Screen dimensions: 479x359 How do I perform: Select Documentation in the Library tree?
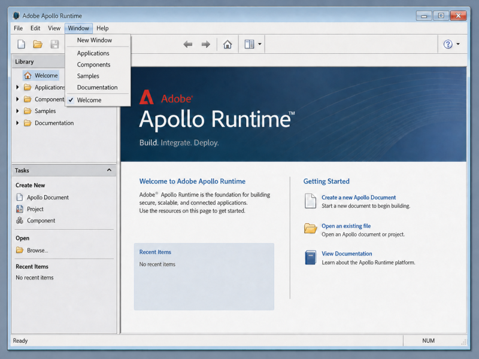[54, 123]
